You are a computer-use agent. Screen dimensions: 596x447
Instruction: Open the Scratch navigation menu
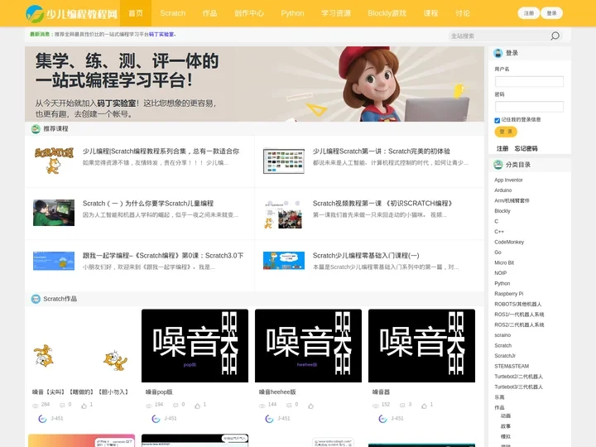172,13
